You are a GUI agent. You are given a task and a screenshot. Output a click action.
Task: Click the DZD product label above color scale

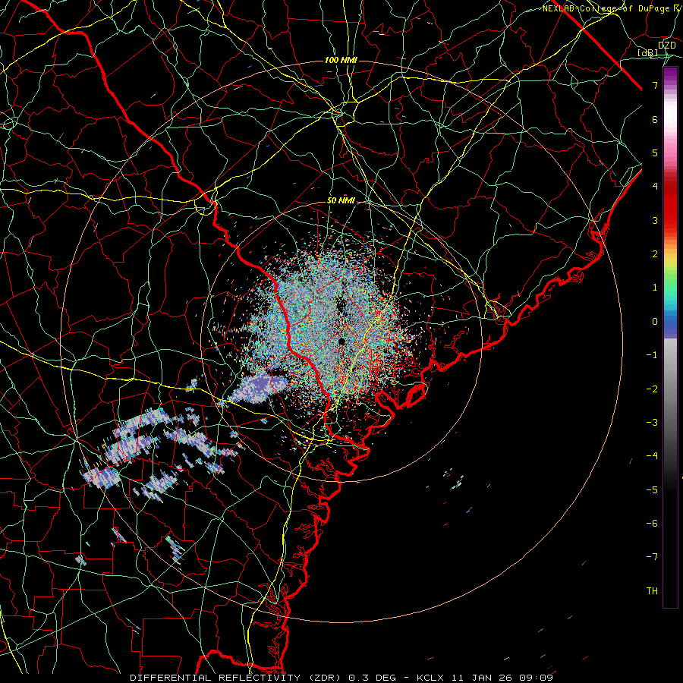[x=666, y=46]
